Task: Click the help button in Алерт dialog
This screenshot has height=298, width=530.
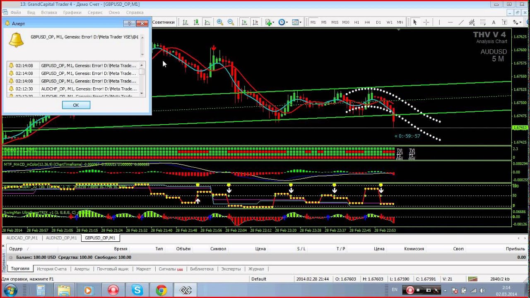Action: point(130,24)
